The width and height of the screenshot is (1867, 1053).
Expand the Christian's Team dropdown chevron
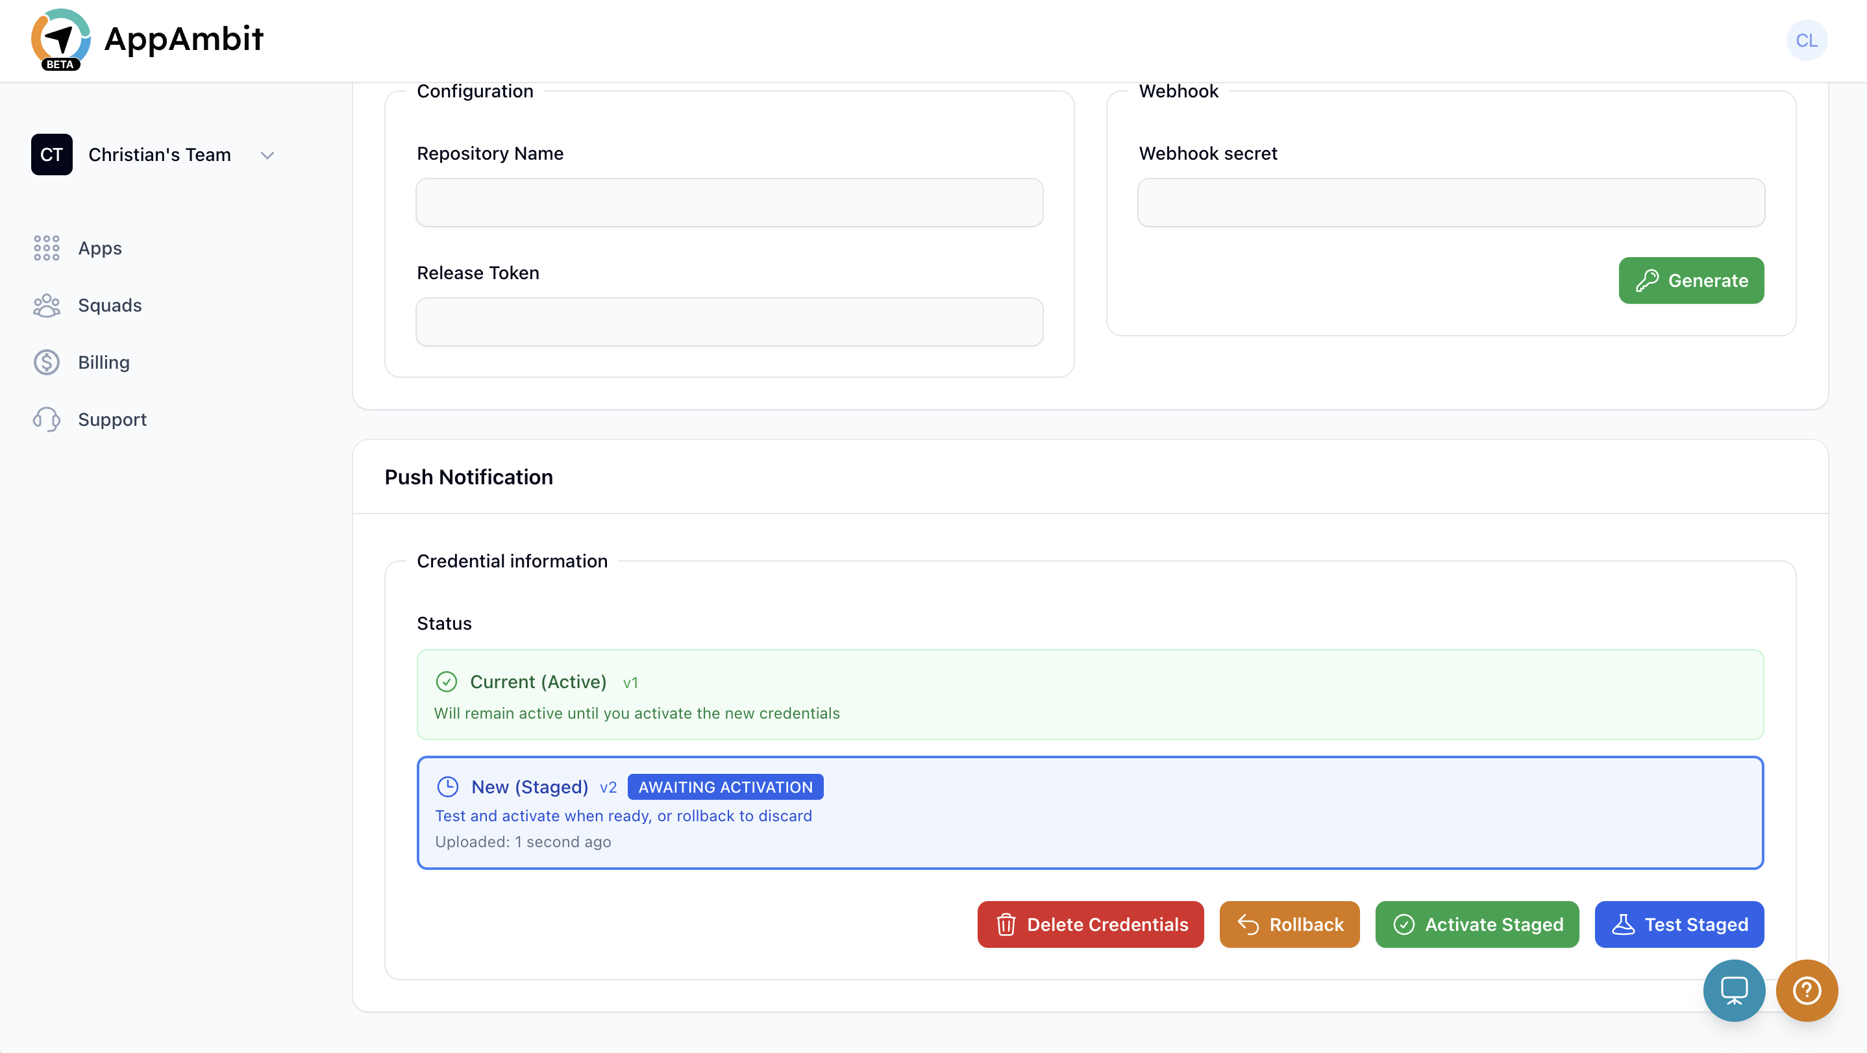[267, 155]
